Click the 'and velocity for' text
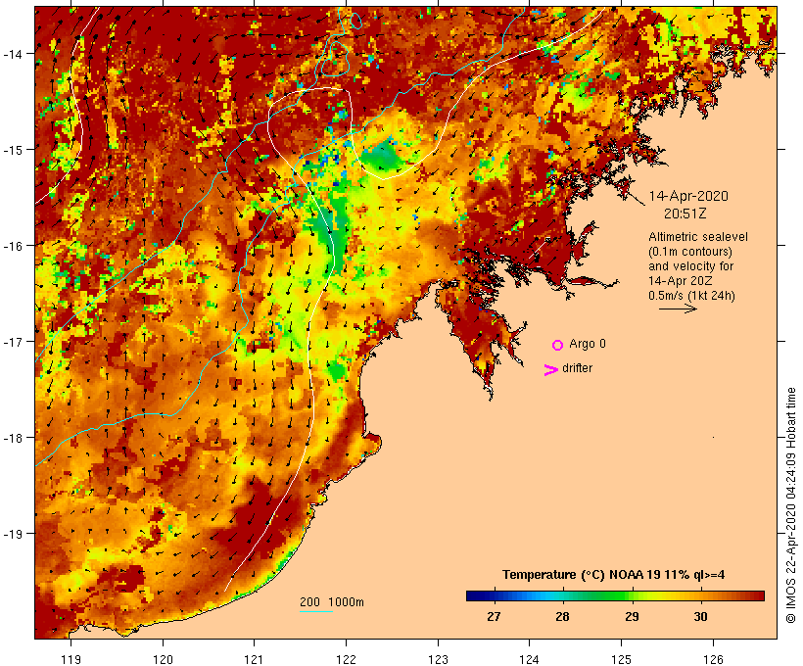 point(690,265)
